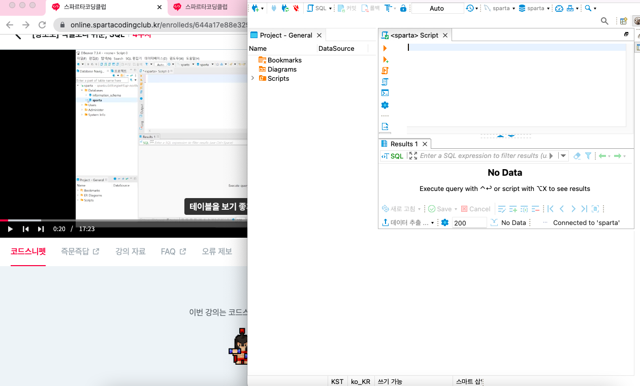Click the green forward navigation arrow
640x386 pixels.
point(618,156)
